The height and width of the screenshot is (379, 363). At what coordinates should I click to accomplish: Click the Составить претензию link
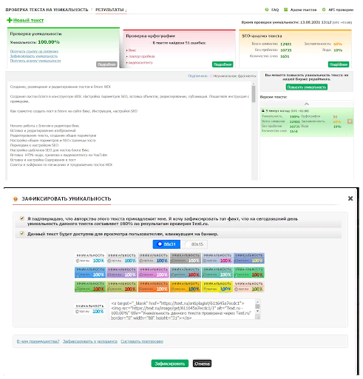coord(142,341)
